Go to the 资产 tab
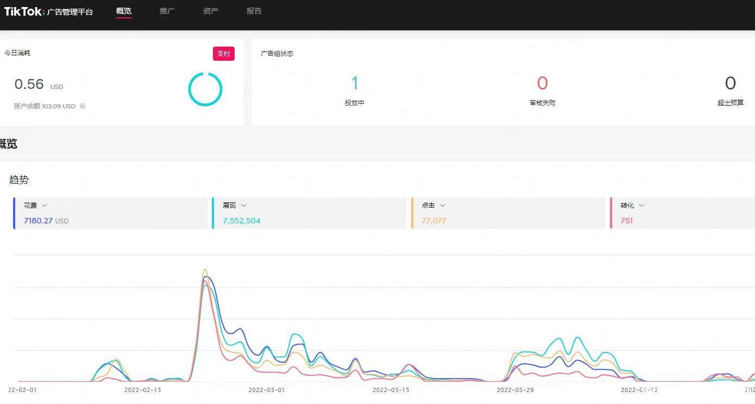The width and height of the screenshot is (755, 404). 211,11
